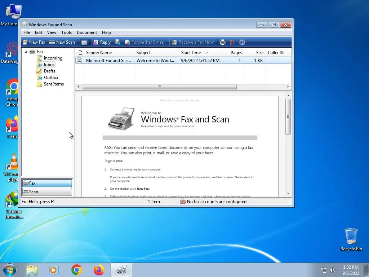369x277 pixels.
Task: Click the VLC media player desktop icon
Action: (11, 167)
